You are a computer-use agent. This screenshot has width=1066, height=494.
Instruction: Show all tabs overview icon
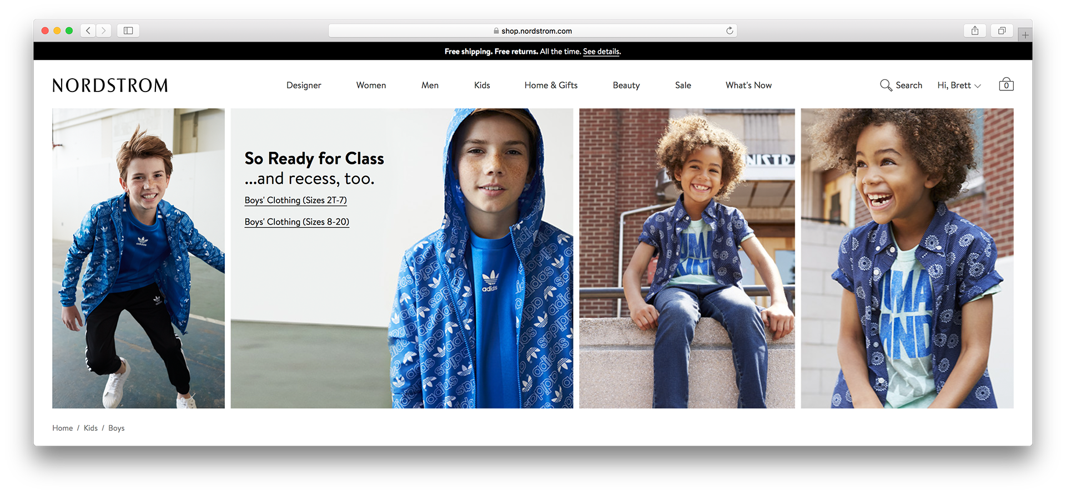click(x=1002, y=30)
